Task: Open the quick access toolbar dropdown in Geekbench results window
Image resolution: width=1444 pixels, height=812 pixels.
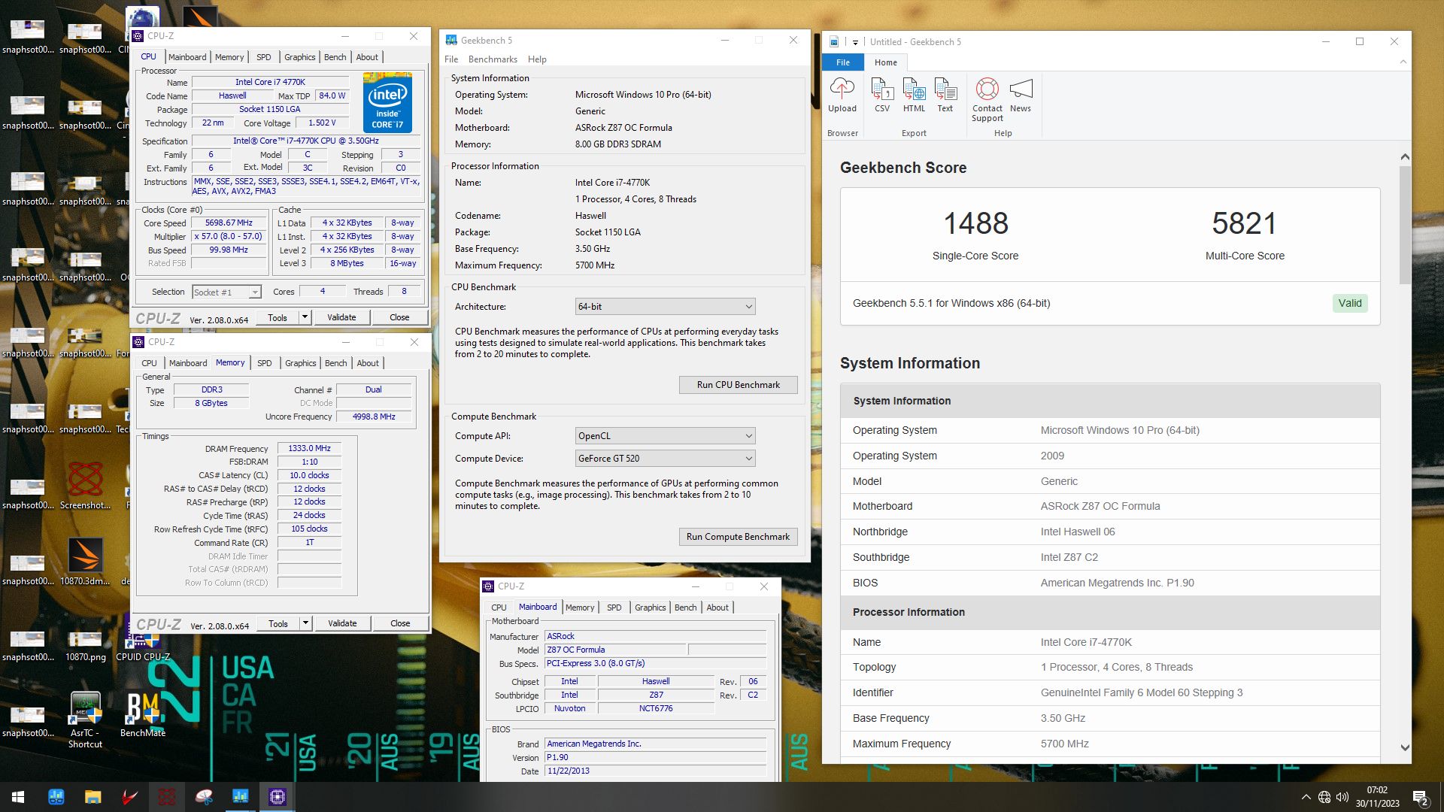Action: point(855,42)
